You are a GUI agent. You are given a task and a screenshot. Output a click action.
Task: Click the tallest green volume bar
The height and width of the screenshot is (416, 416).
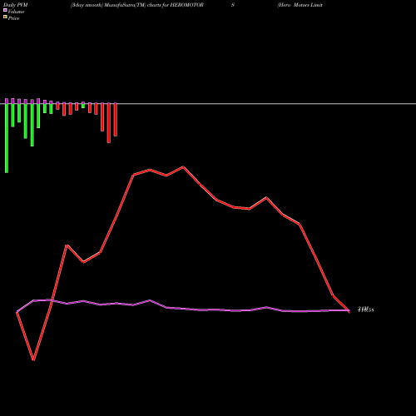point(7,138)
